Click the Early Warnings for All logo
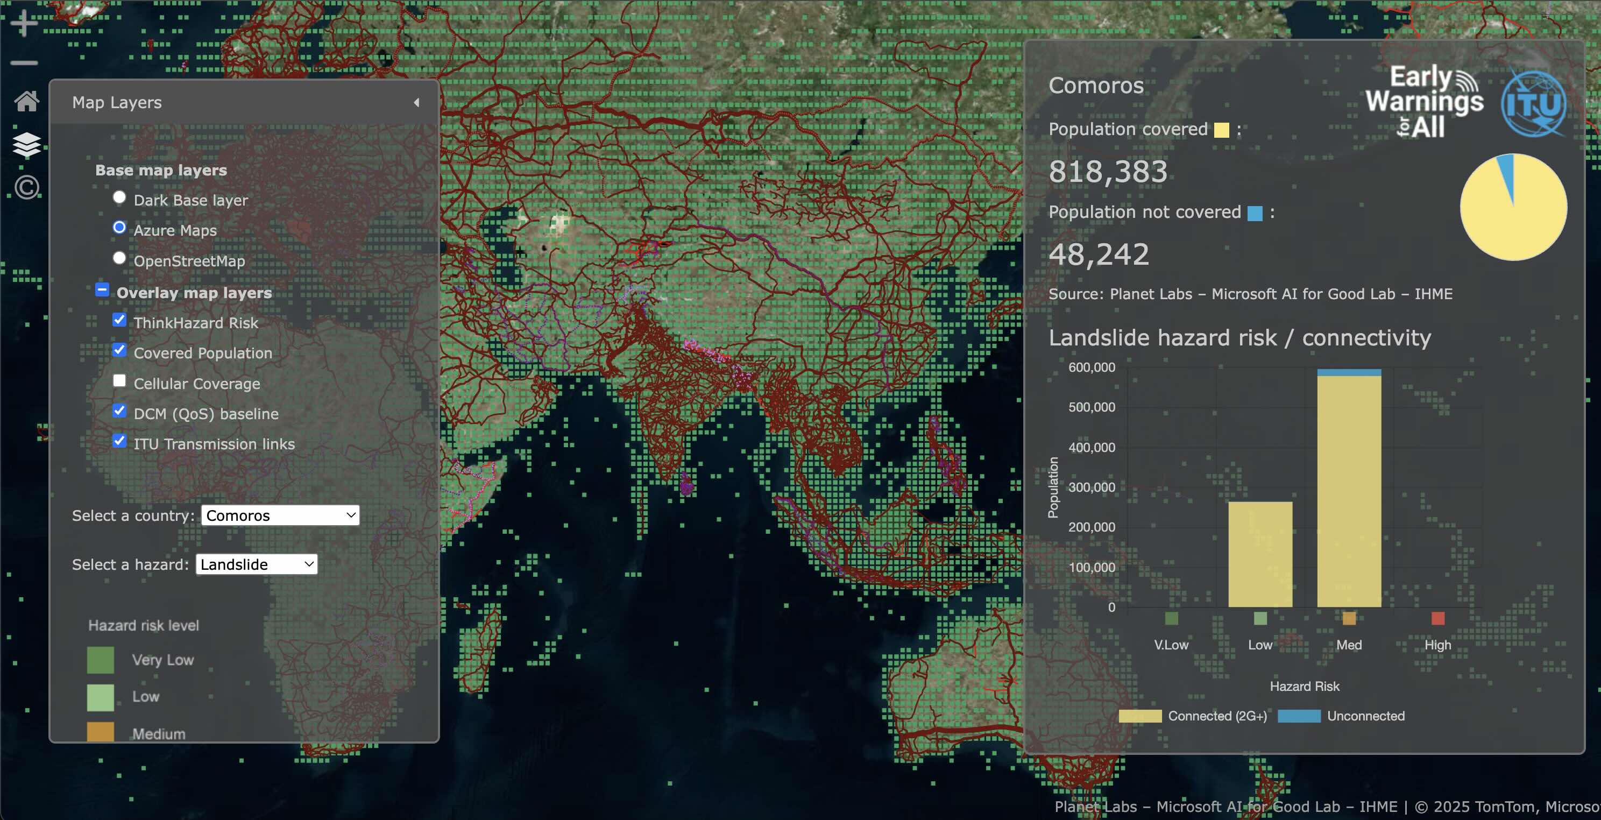The height and width of the screenshot is (820, 1601). 1424,102
